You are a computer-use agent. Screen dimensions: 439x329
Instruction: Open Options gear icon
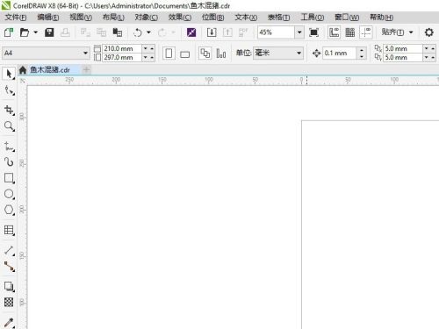tap(428, 32)
